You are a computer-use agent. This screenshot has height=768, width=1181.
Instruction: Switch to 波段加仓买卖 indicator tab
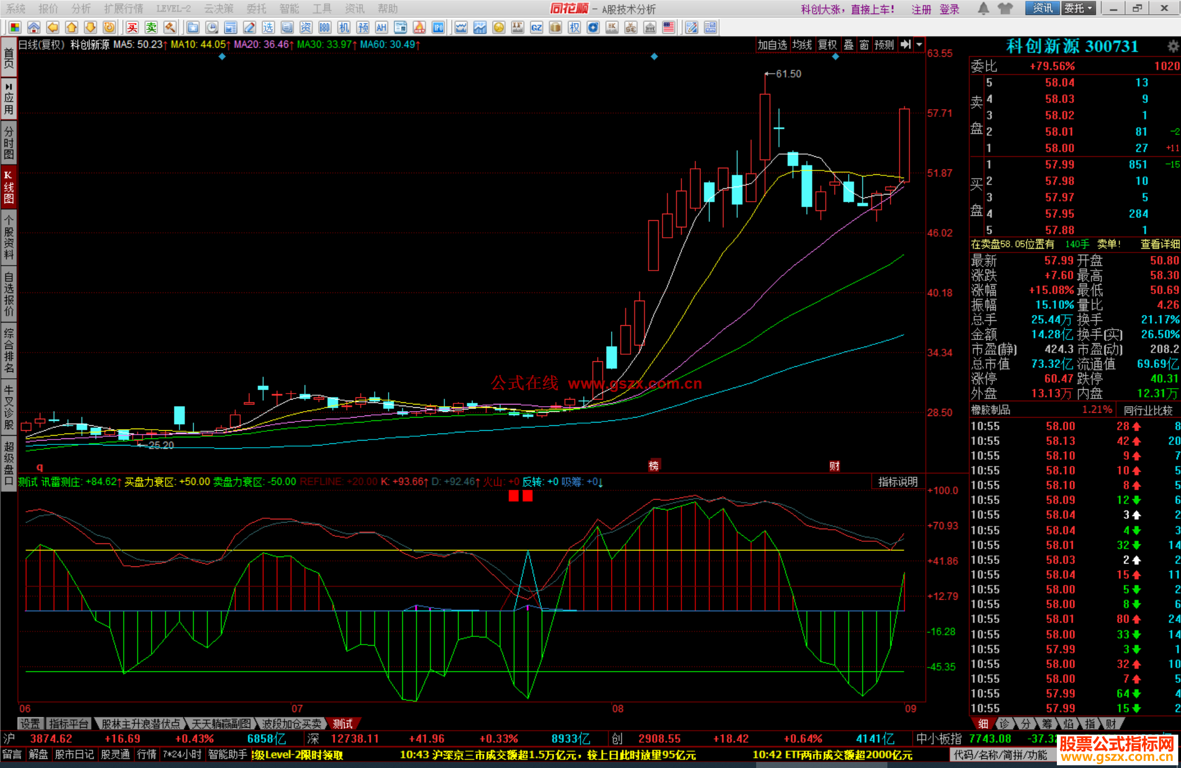(x=291, y=724)
